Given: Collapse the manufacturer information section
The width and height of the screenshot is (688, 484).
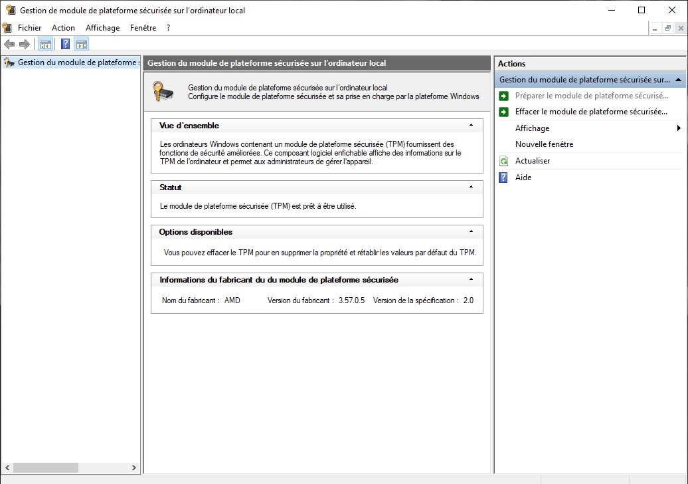Looking at the screenshot, I should pyautogui.click(x=471, y=280).
